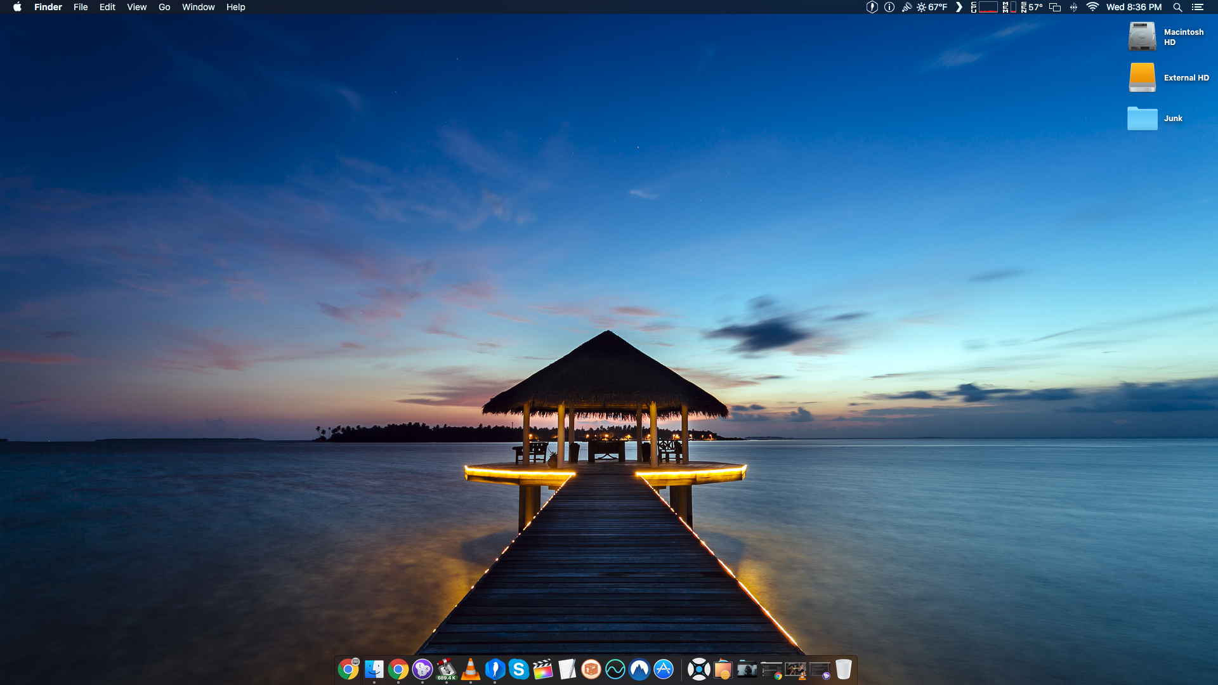The height and width of the screenshot is (685, 1218).
Task: Open the NordVPN mountain icon in the Dock
Action: pos(639,669)
